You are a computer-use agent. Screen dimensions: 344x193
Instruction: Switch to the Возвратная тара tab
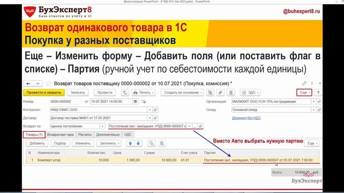60,135
